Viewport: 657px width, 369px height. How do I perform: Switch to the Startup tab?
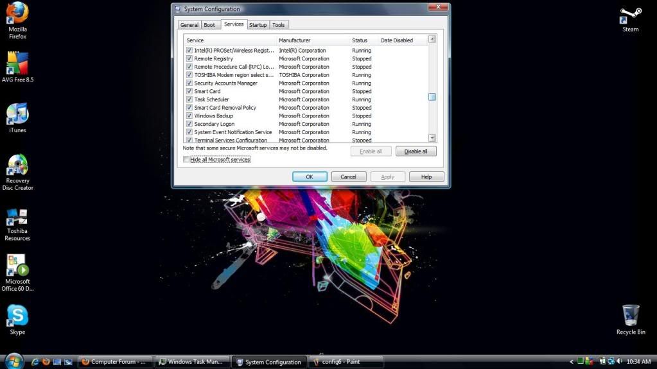[x=258, y=25]
